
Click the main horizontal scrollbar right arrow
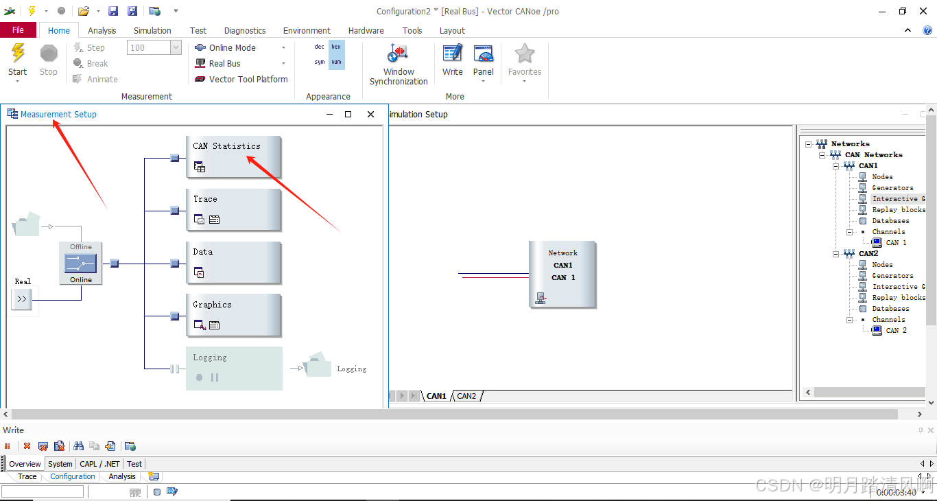click(921, 415)
